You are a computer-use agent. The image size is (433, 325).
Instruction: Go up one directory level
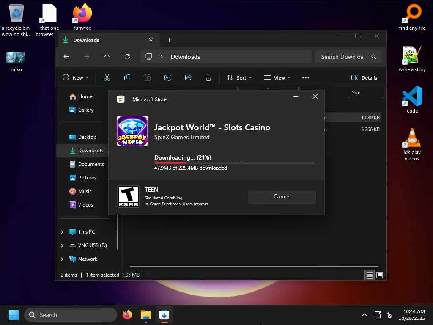[x=107, y=57]
